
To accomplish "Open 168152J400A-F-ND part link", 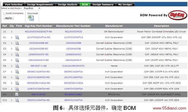I will point(38,60).
